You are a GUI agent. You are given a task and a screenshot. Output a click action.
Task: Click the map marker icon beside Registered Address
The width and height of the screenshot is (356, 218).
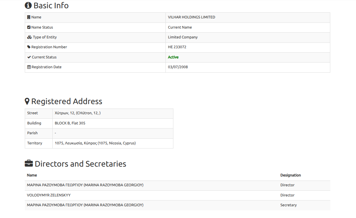[x=27, y=102]
